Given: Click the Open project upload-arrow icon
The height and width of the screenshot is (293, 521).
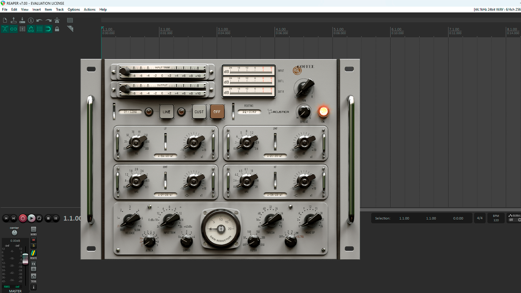Looking at the screenshot, I should (x=14, y=20).
